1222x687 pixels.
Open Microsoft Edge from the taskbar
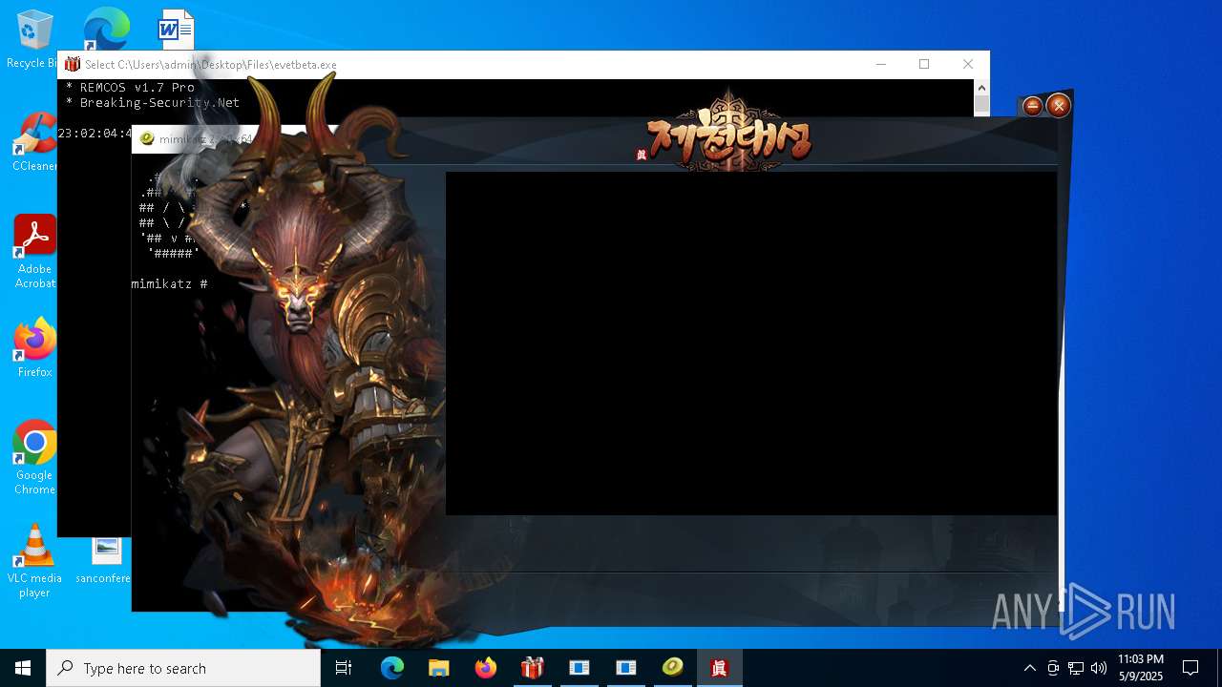pyautogui.click(x=392, y=668)
